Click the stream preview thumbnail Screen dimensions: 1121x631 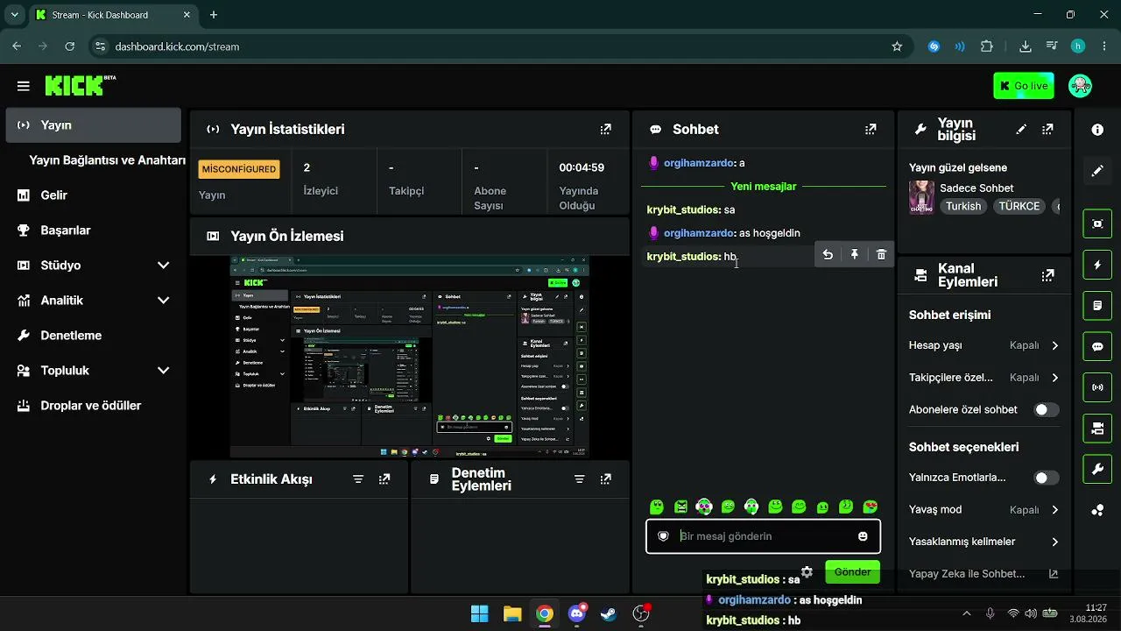(x=410, y=357)
